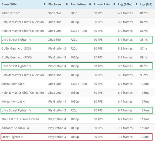Click the 119ms lag cell

(144, 128)
